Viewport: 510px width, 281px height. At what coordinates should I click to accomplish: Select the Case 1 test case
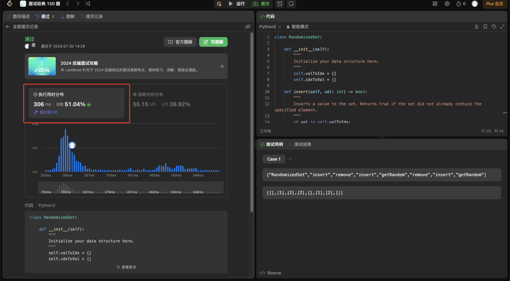point(274,159)
